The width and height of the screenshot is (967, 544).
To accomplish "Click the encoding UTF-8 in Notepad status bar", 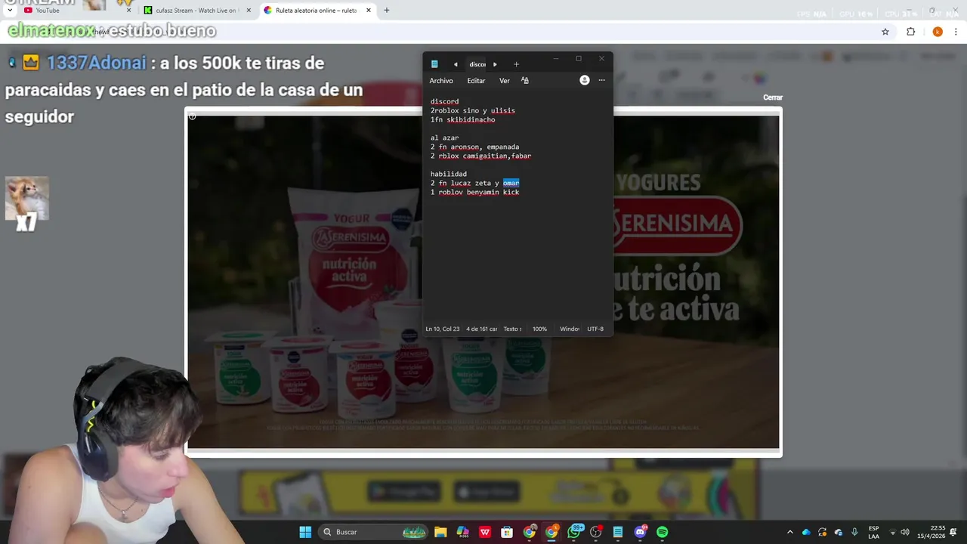I will (595, 329).
